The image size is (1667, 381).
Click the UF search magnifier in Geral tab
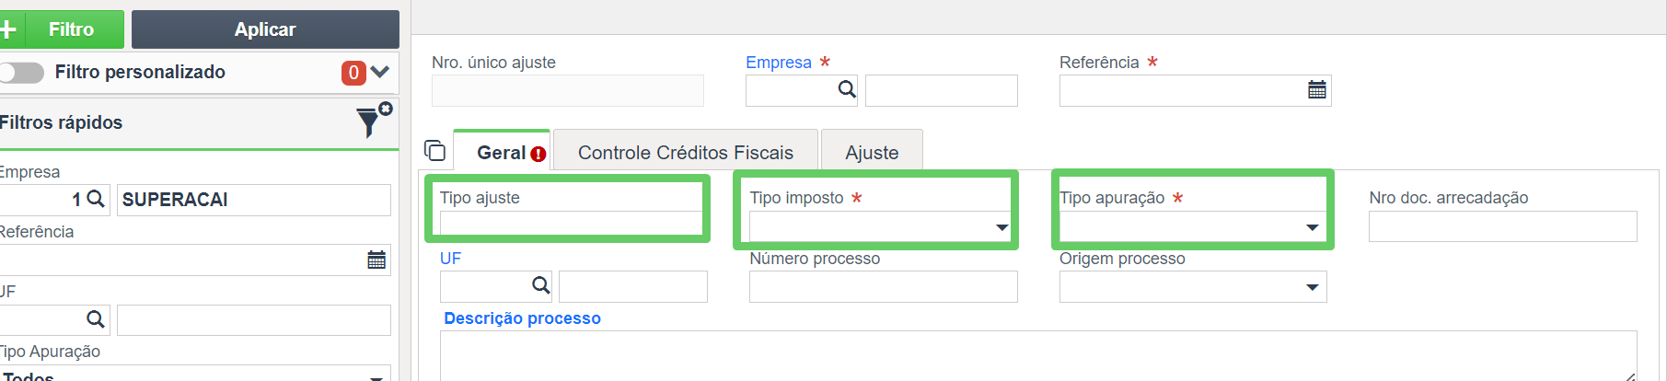click(541, 285)
